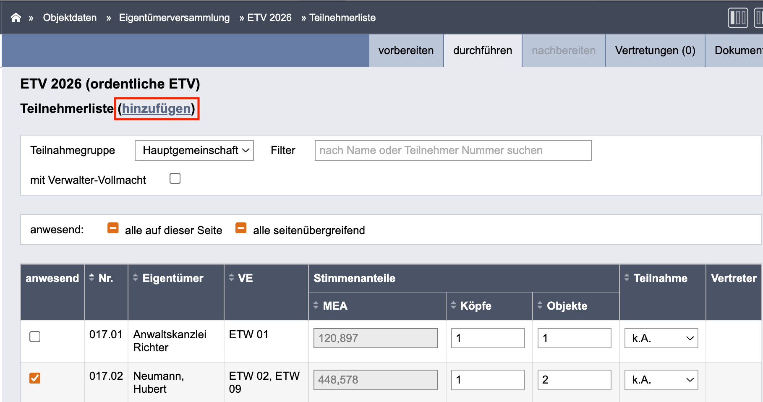Image resolution: width=763 pixels, height=402 pixels.
Task: Focus the name or number filter field
Action: (453, 150)
